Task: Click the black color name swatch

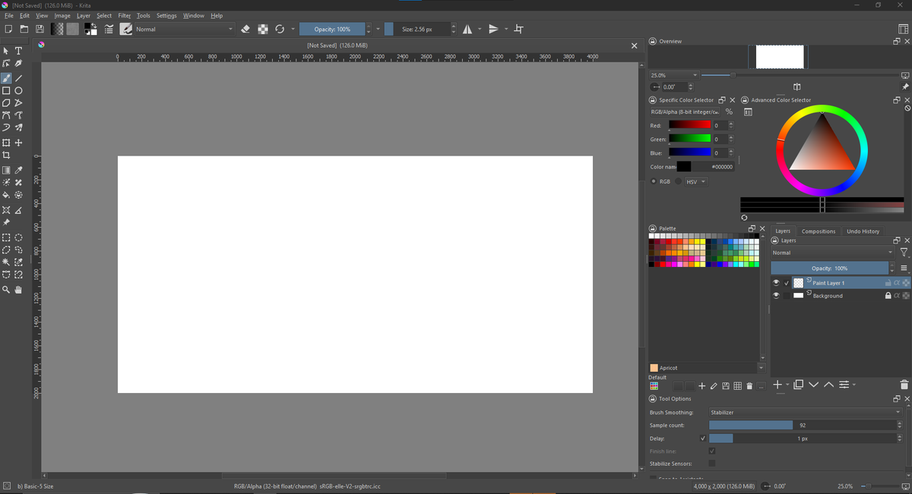Action: pos(684,166)
